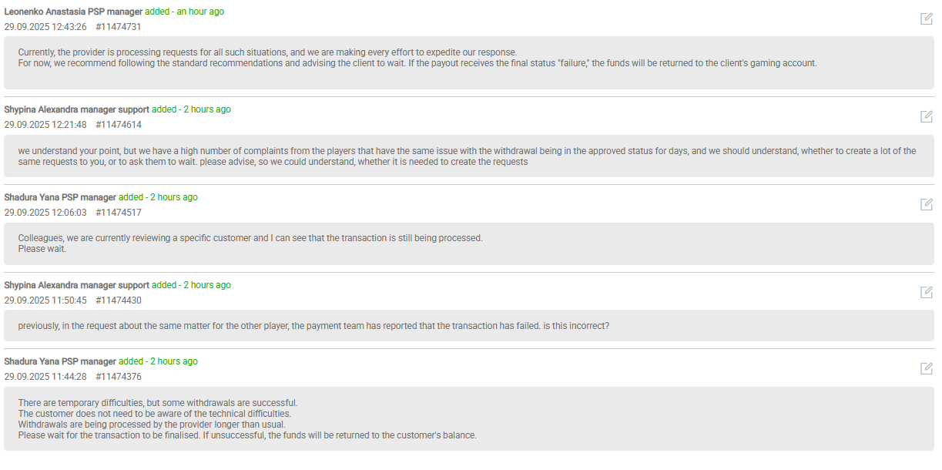Click author name Leonenko Anastasia PSP manager
This screenshot has width=942, height=470.
(73, 12)
